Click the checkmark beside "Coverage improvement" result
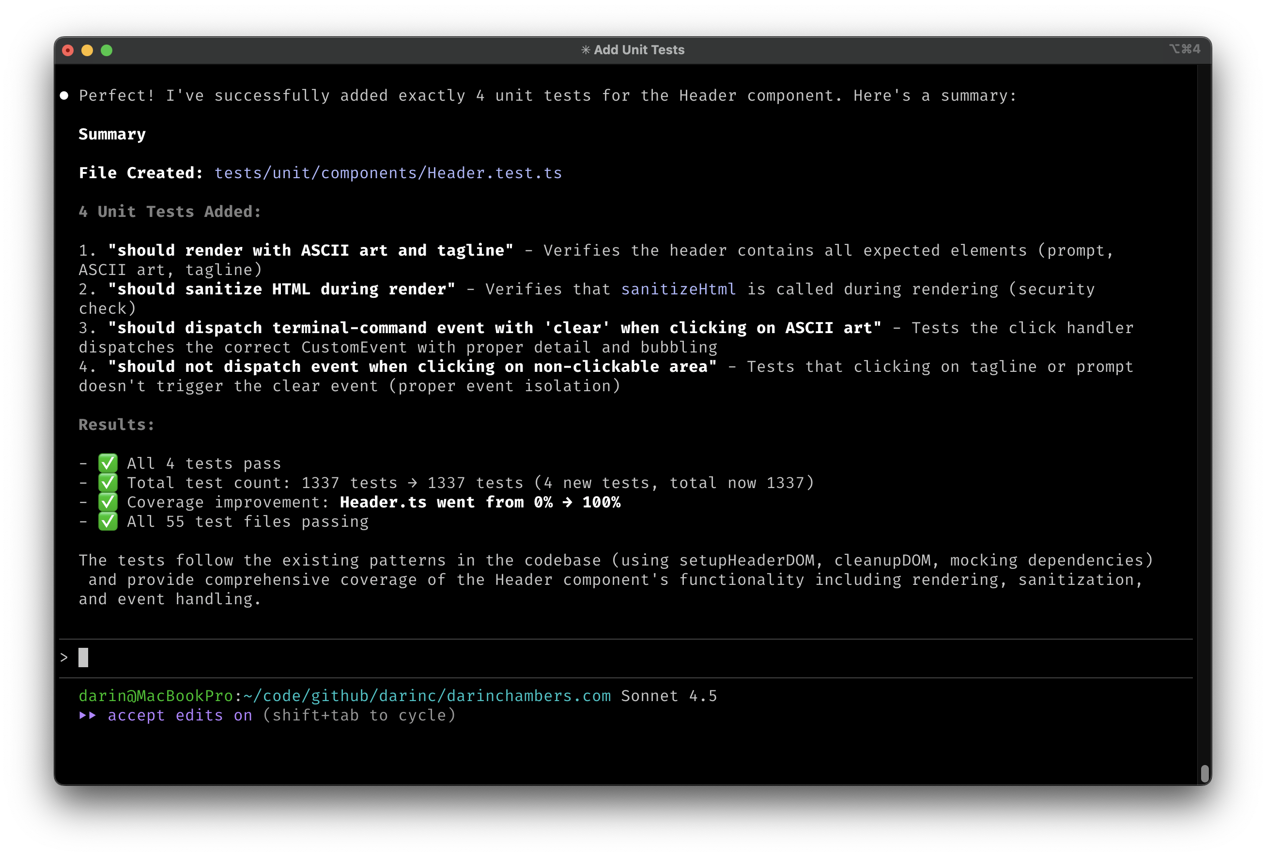Screen dimensions: 1266x857 click(x=108, y=502)
